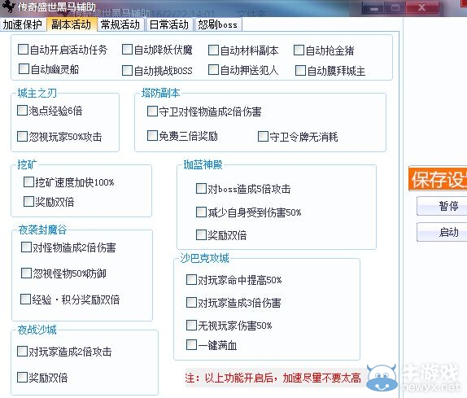Check 奖励双倍 in 挖矿 group
Image resolution: width=467 pixels, height=398 pixels.
coord(28,201)
